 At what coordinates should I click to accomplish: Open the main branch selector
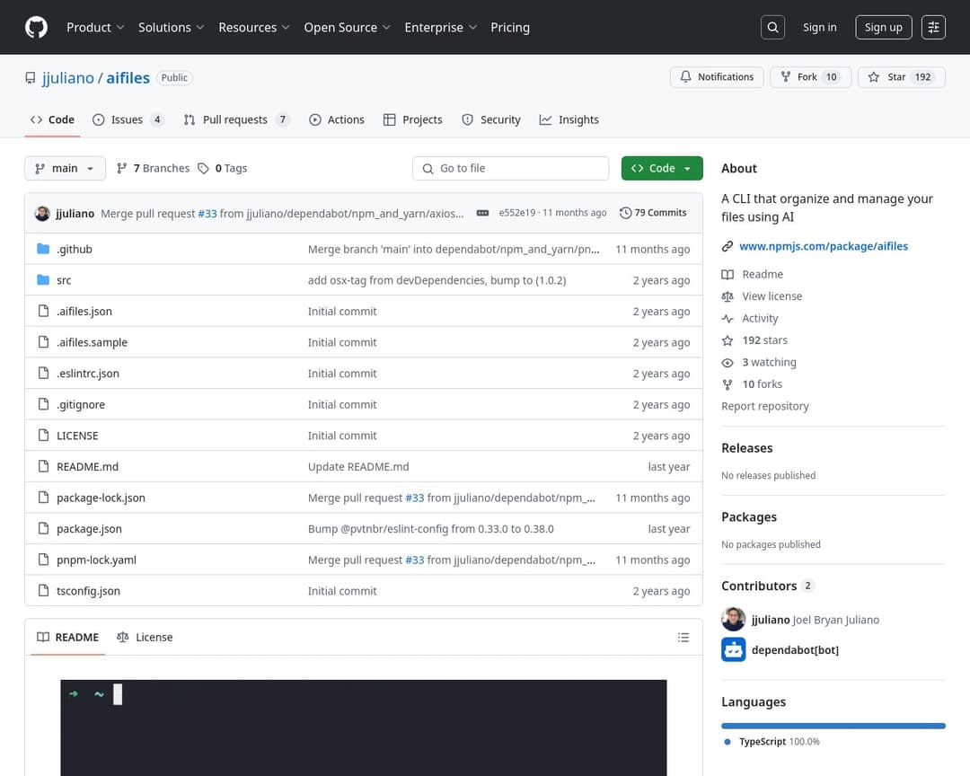click(x=65, y=168)
